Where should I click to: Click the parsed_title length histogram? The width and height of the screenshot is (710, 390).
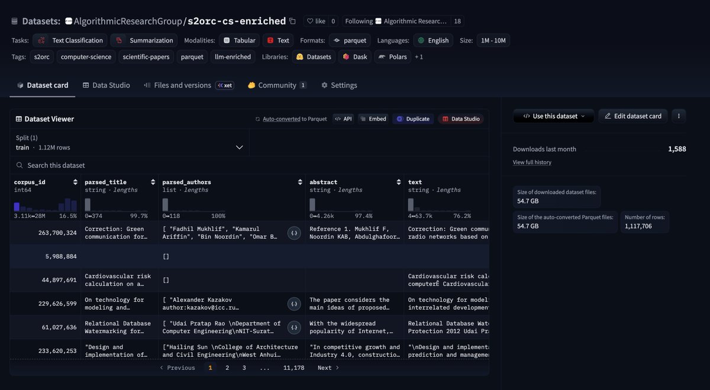[x=116, y=204]
